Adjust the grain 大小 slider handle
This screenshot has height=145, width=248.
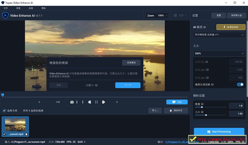tap(206, 115)
